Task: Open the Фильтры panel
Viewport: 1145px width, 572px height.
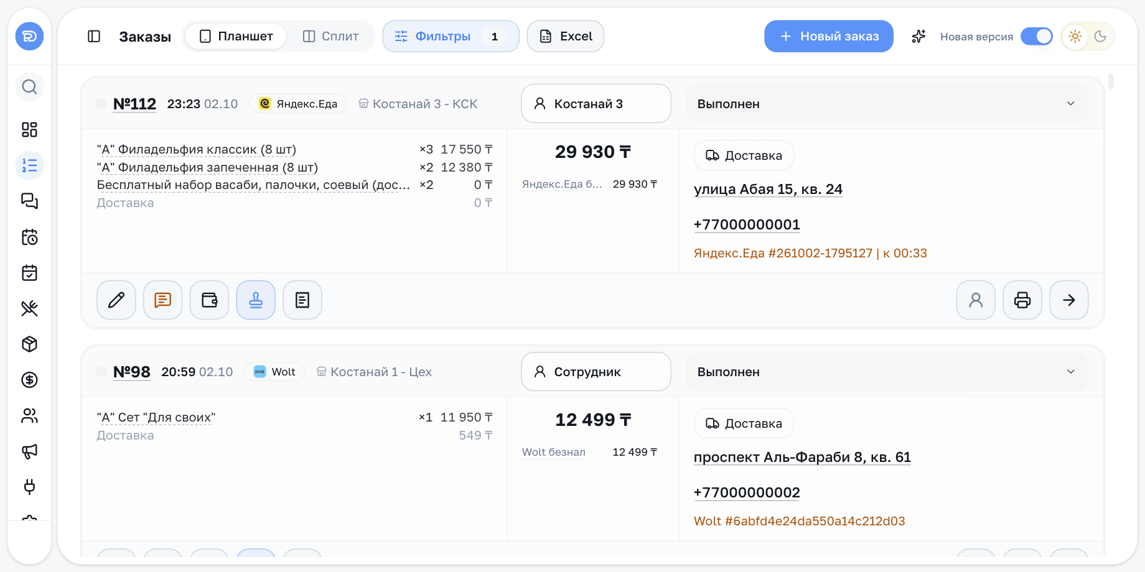Action: [451, 37]
